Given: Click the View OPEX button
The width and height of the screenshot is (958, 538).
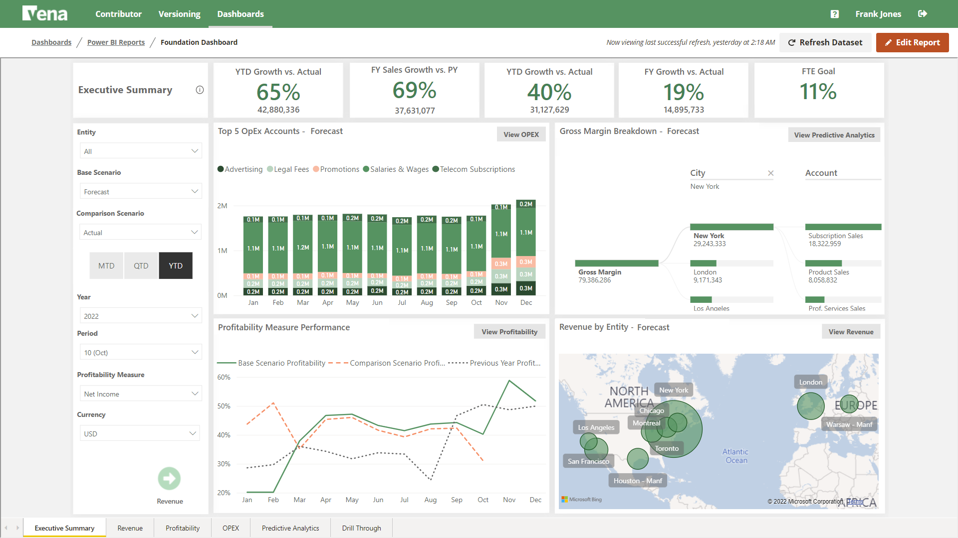Looking at the screenshot, I should tap(521, 134).
